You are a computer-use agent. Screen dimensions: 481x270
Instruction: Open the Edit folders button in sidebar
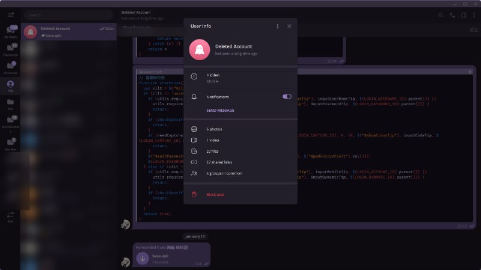pyautogui.click(x=10, y=216)
